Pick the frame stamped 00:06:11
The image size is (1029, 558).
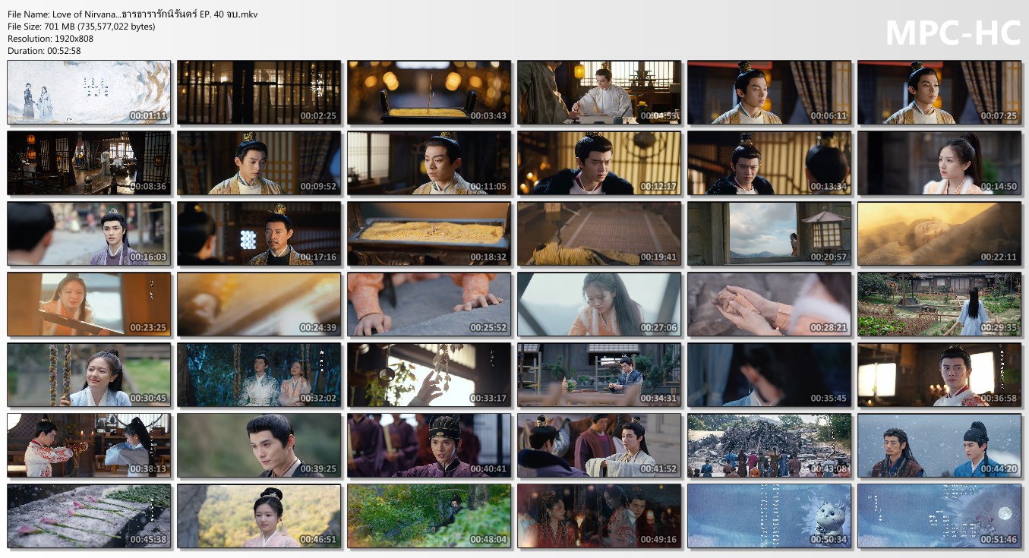[x=769, y=92]
